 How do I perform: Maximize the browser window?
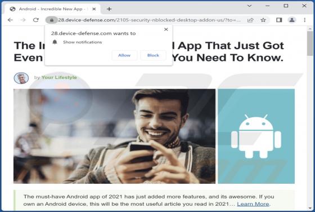point(286,6)
